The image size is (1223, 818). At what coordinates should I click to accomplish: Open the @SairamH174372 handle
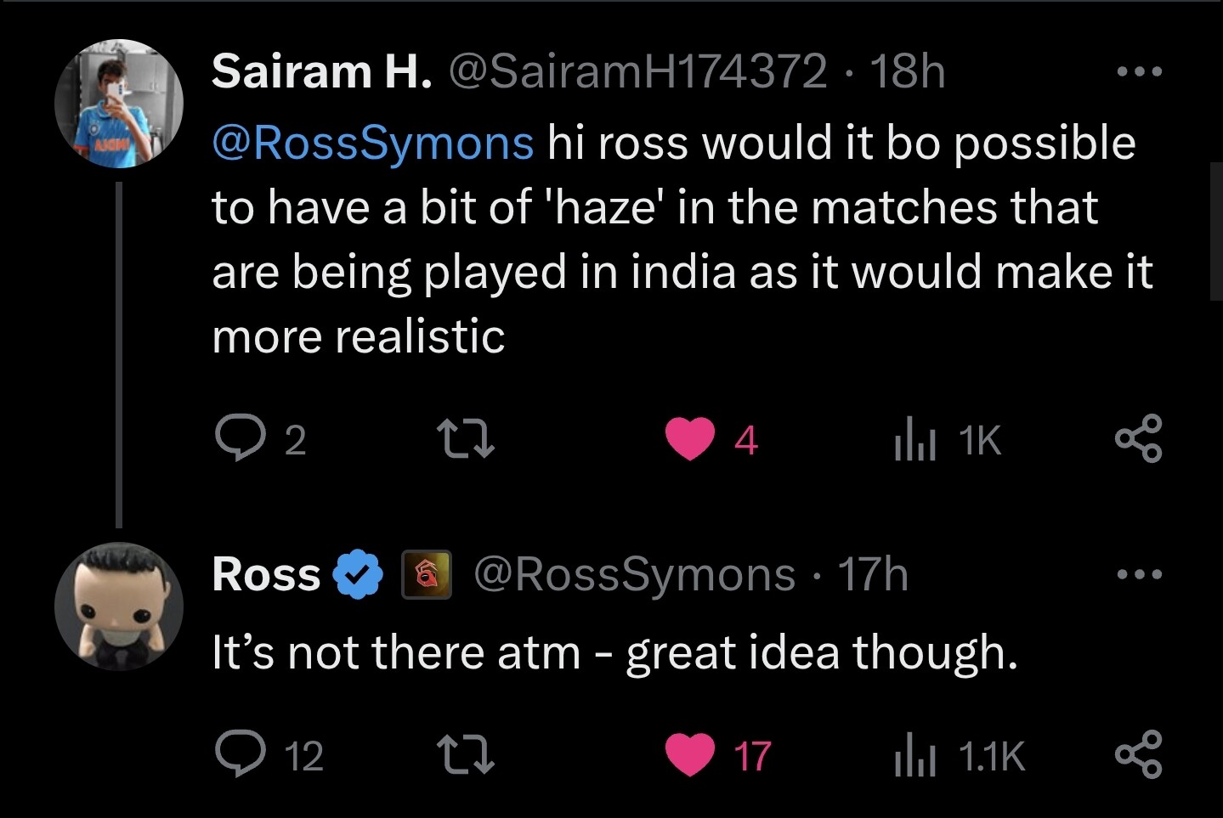pyautogui.click(x=637, y=71)
